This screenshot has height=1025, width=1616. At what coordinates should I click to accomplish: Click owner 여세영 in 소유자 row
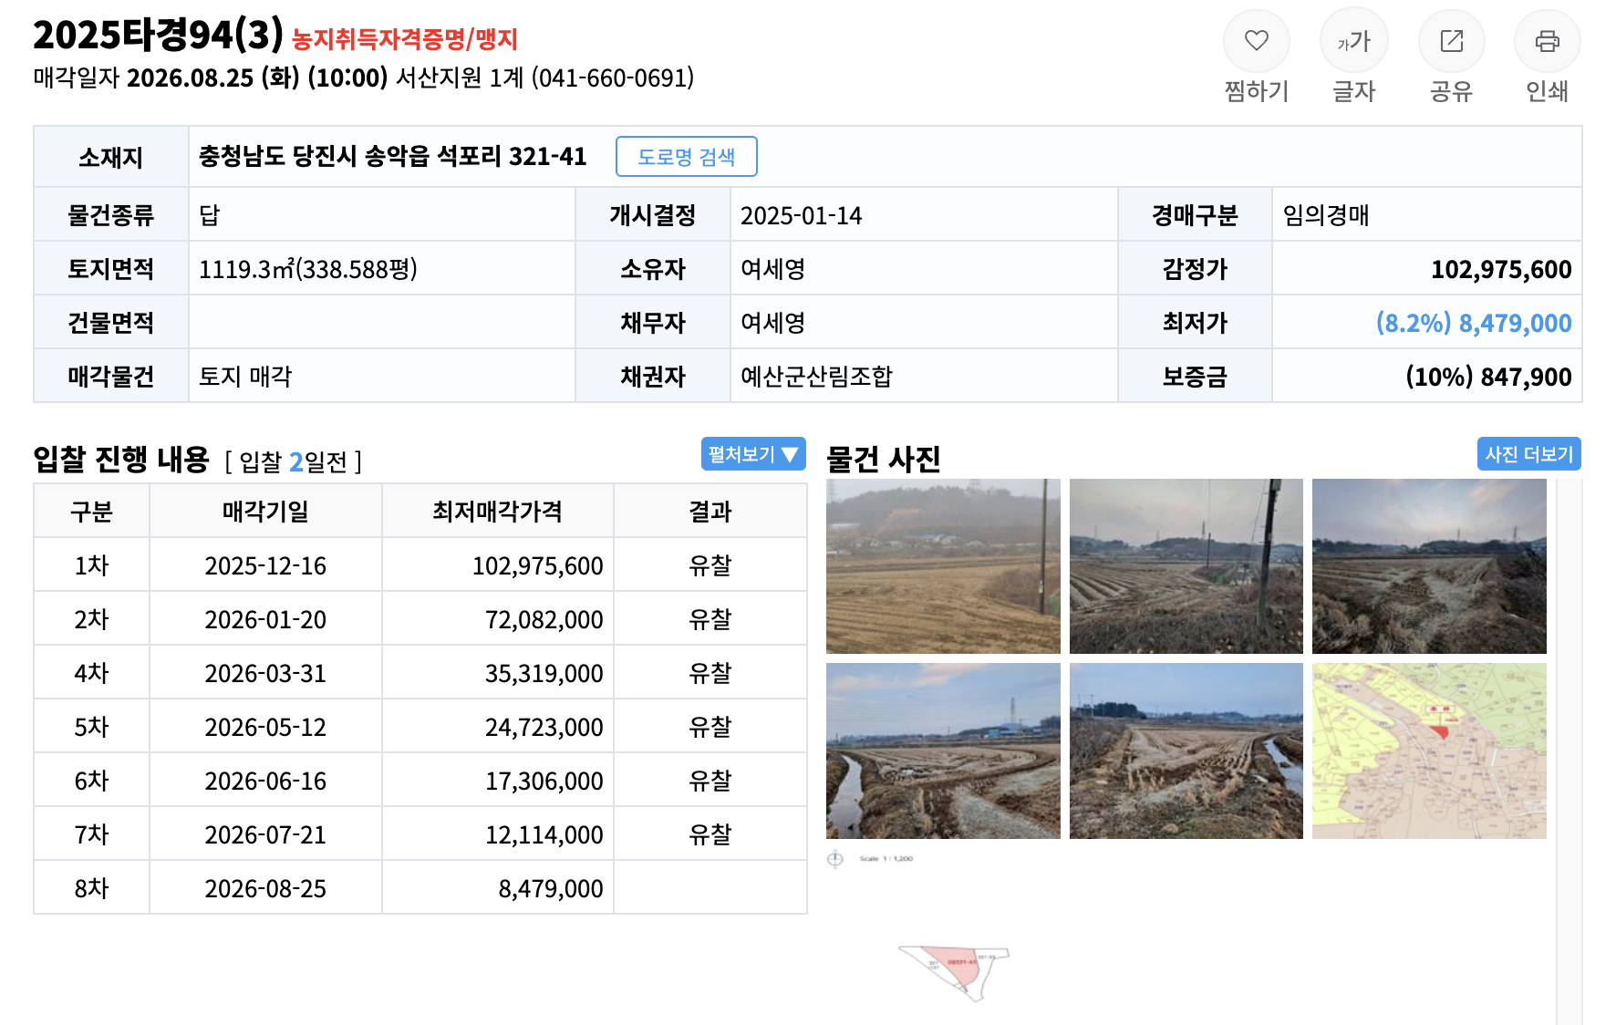click(772, 270)
